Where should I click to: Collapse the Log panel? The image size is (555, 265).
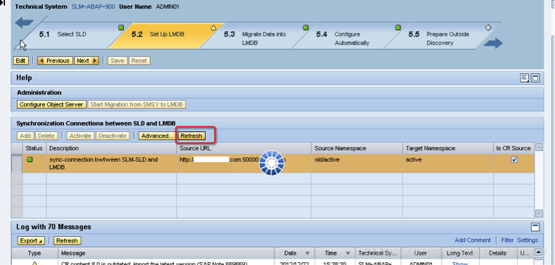point(535,227)
